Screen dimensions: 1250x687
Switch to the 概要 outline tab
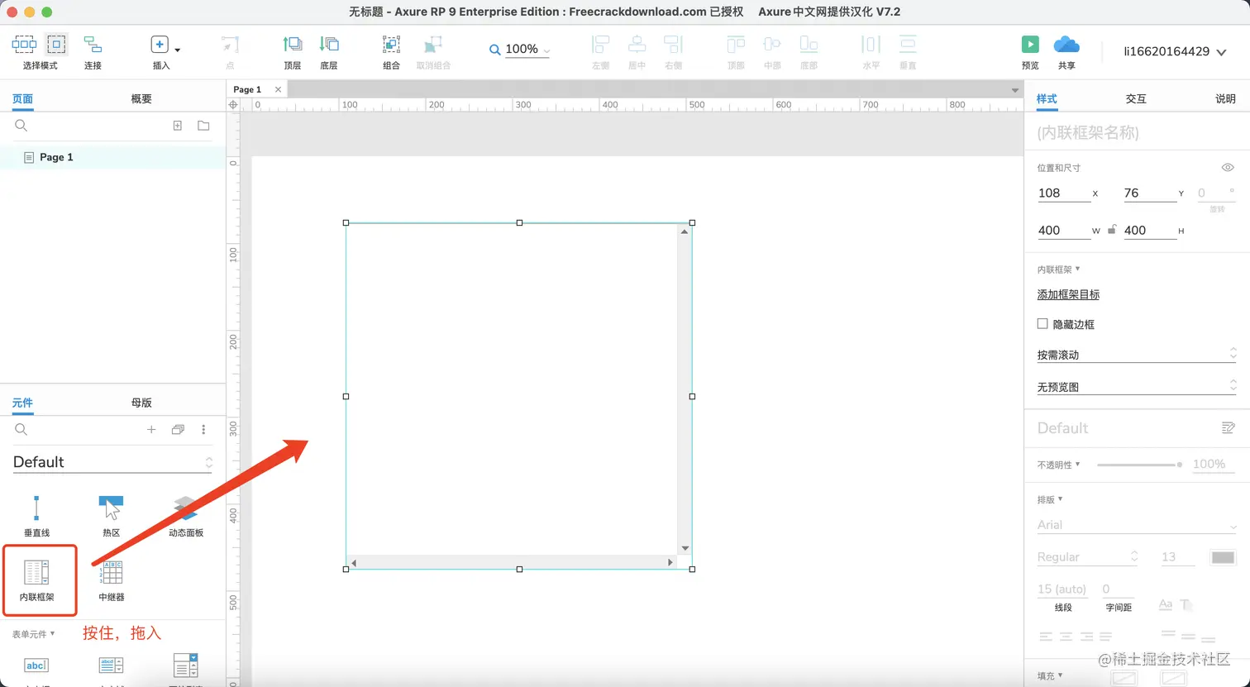pyautogui.click(x=141, y=98)
